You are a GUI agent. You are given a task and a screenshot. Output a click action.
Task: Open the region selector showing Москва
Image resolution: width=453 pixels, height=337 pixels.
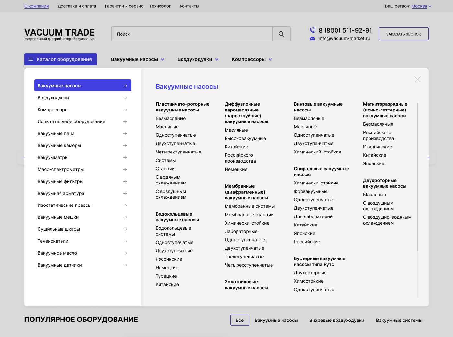421,6
